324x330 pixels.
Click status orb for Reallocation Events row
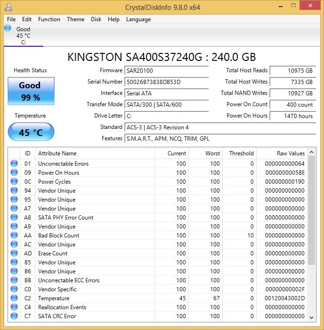(x=14, y=307)
